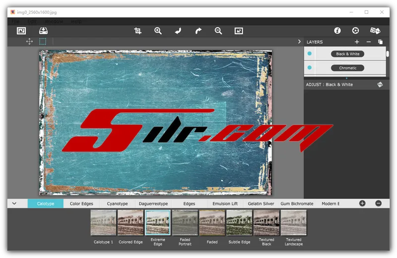Click the save image icon
The width and height of the screenshot is (397, 258).
click(x=43, y=31)
